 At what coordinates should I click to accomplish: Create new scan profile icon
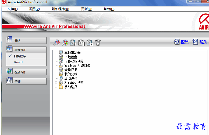(73, 43)
